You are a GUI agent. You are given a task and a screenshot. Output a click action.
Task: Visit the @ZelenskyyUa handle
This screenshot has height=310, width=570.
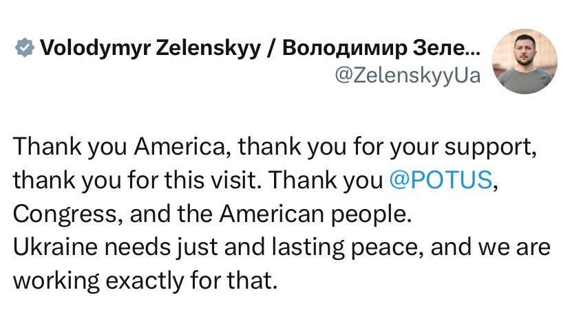point(408,76)
